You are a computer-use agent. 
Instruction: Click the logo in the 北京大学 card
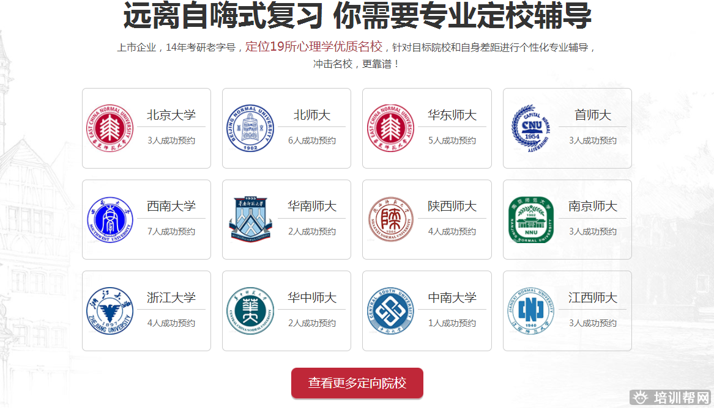(x=109, y=128)
